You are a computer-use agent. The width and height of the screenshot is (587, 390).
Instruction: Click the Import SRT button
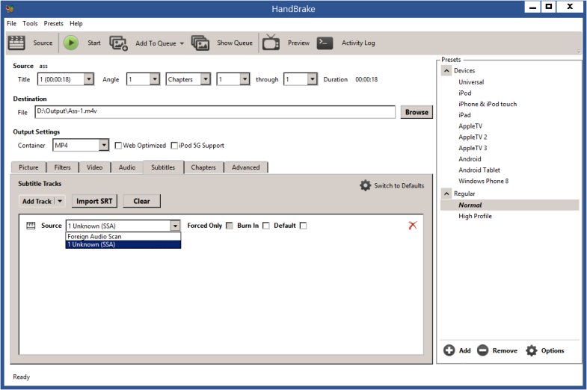[94, 201]
